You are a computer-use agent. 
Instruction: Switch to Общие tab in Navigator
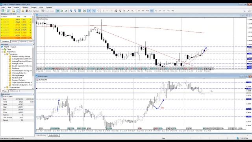pyautogui.click(x=4, y=91)
